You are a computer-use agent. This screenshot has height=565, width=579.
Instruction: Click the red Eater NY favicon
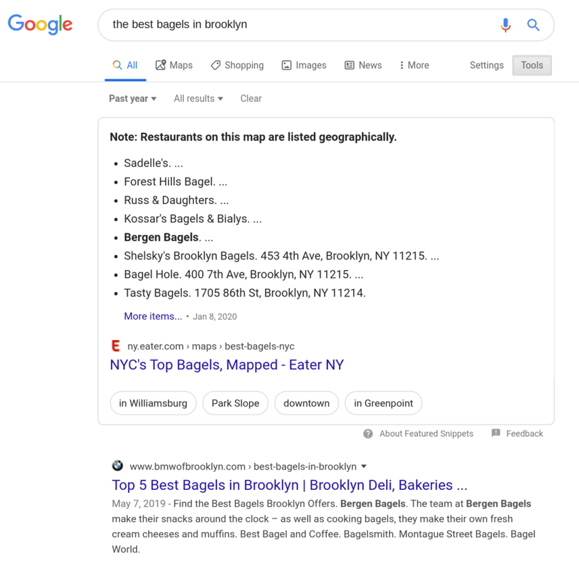click(116, 345)
